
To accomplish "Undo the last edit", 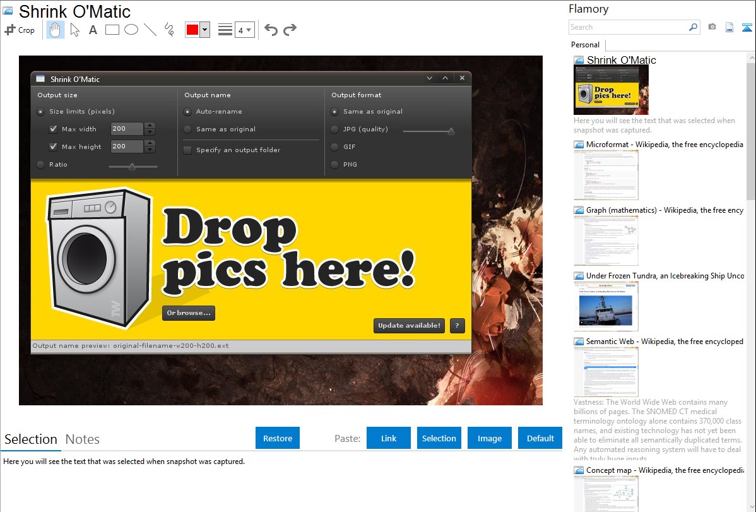I will [x=271, y=30].
